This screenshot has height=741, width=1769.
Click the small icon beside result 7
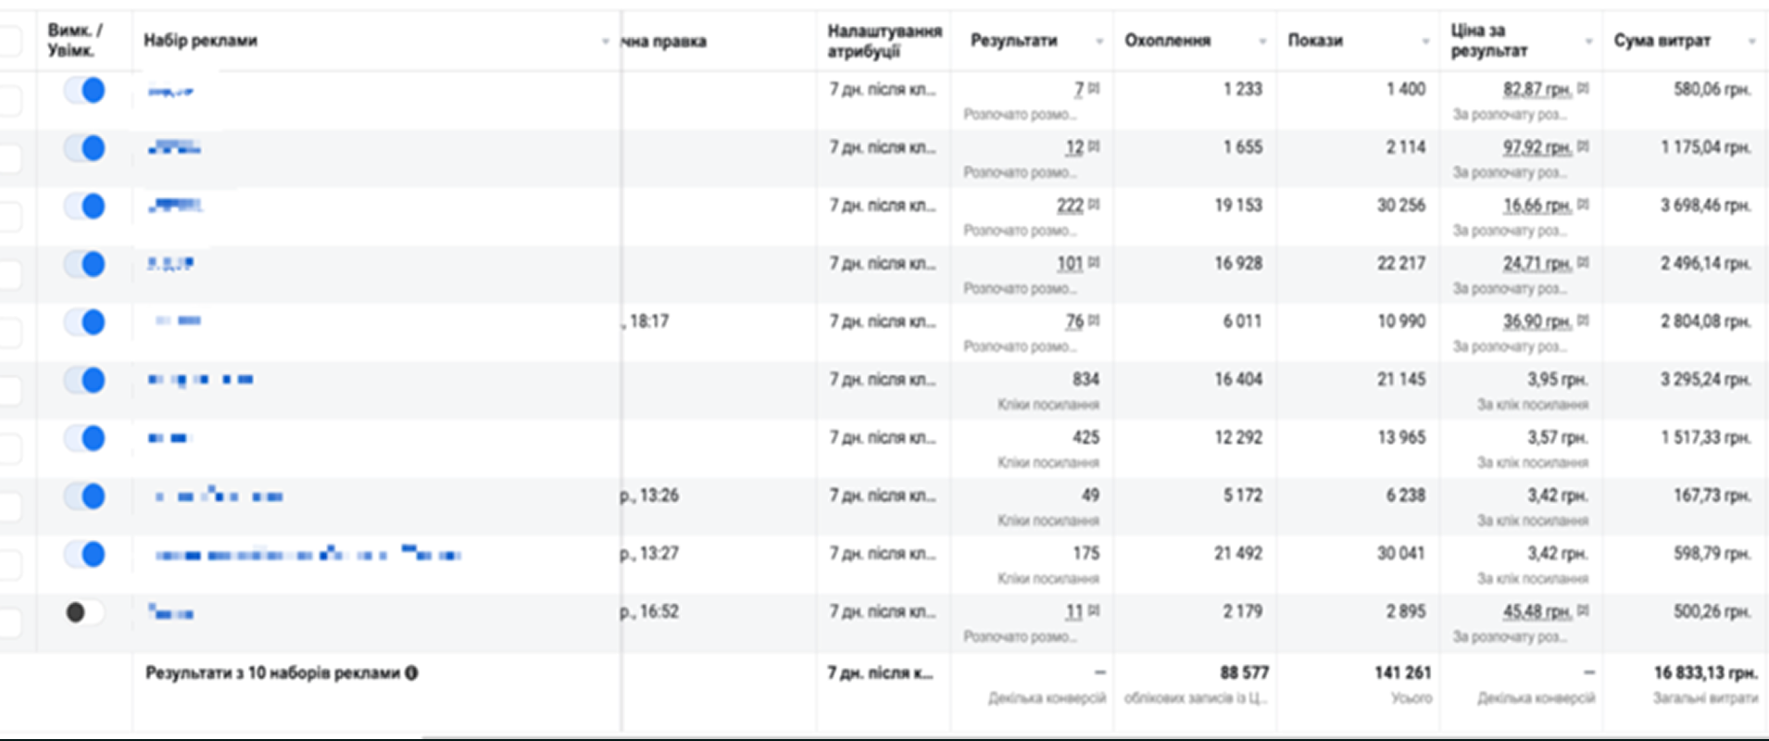[x=1094, y=88]
